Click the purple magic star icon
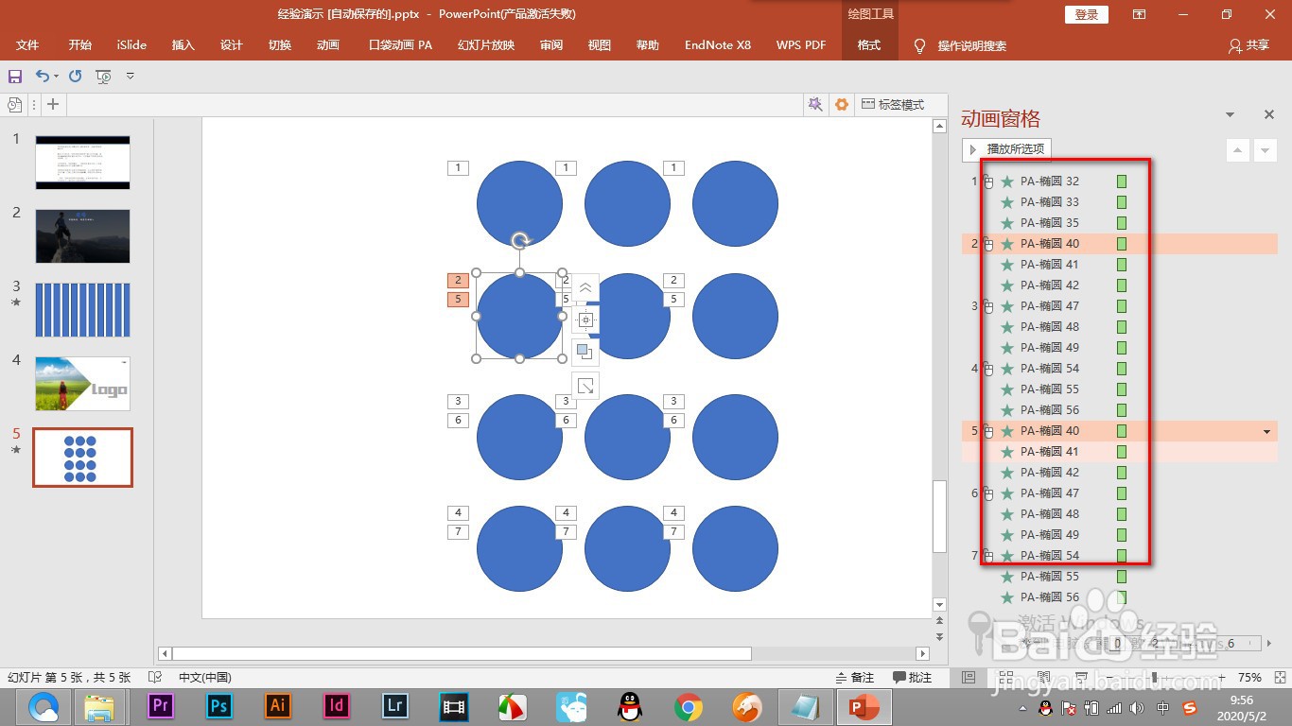Viewport: 1292px width, 726px height. [814, 105]
